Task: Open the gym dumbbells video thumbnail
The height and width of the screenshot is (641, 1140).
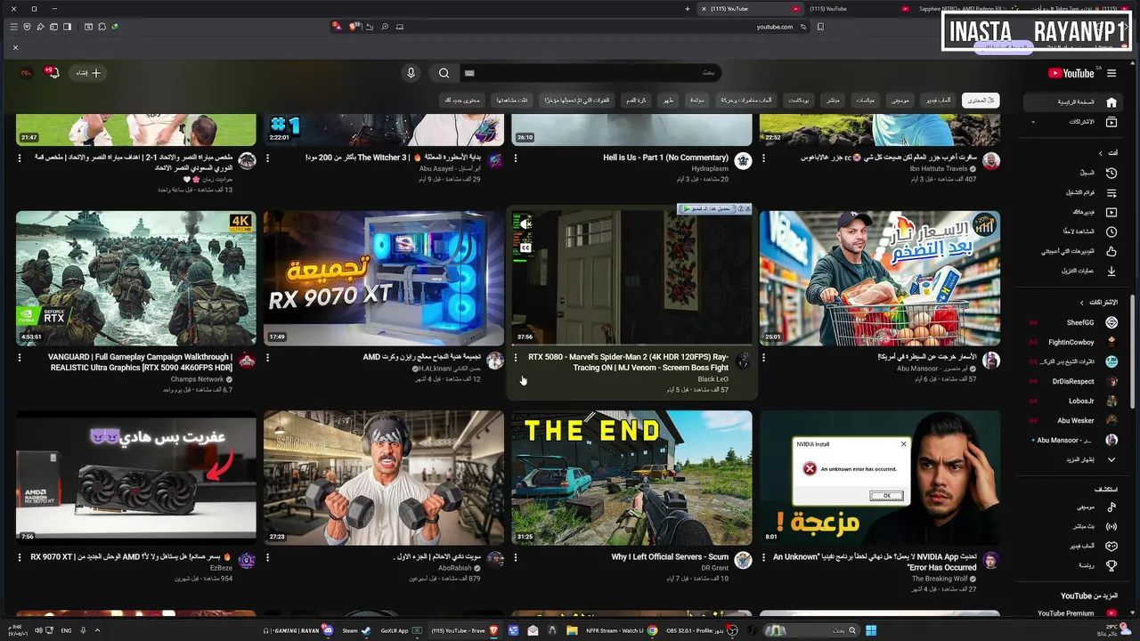Action: tap(384, 477)
